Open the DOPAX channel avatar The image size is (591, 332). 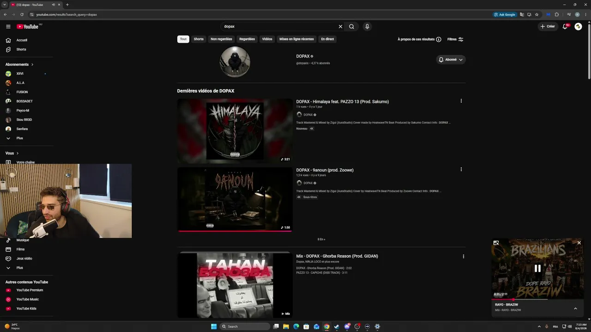point(235,61)
